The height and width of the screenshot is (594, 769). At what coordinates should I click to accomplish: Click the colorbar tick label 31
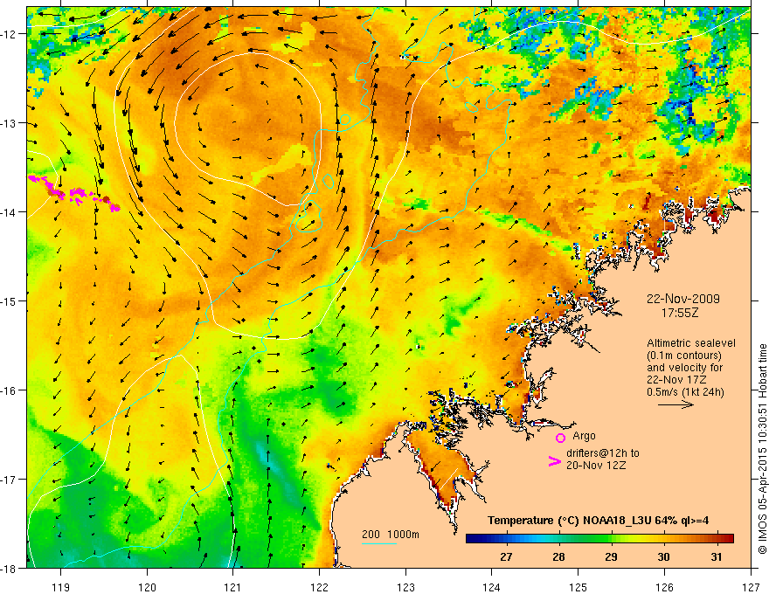point(716,556)
